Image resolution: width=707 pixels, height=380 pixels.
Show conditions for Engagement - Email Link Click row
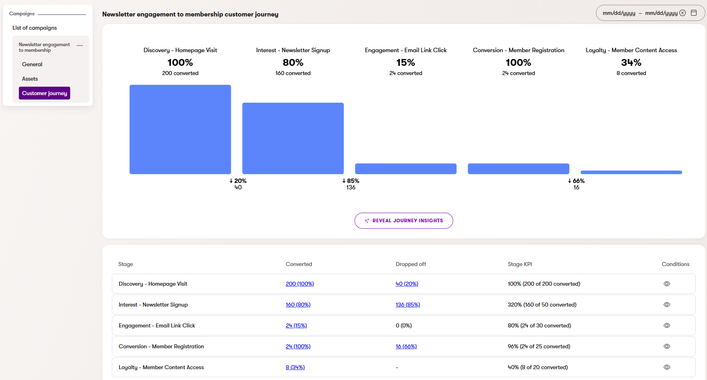[667, 325]
